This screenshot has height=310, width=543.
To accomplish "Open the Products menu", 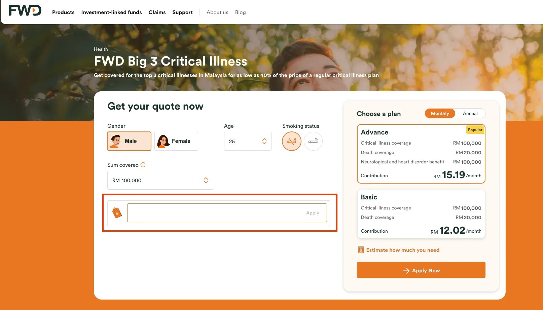I will pyautogui.click(x=63, y=12).
